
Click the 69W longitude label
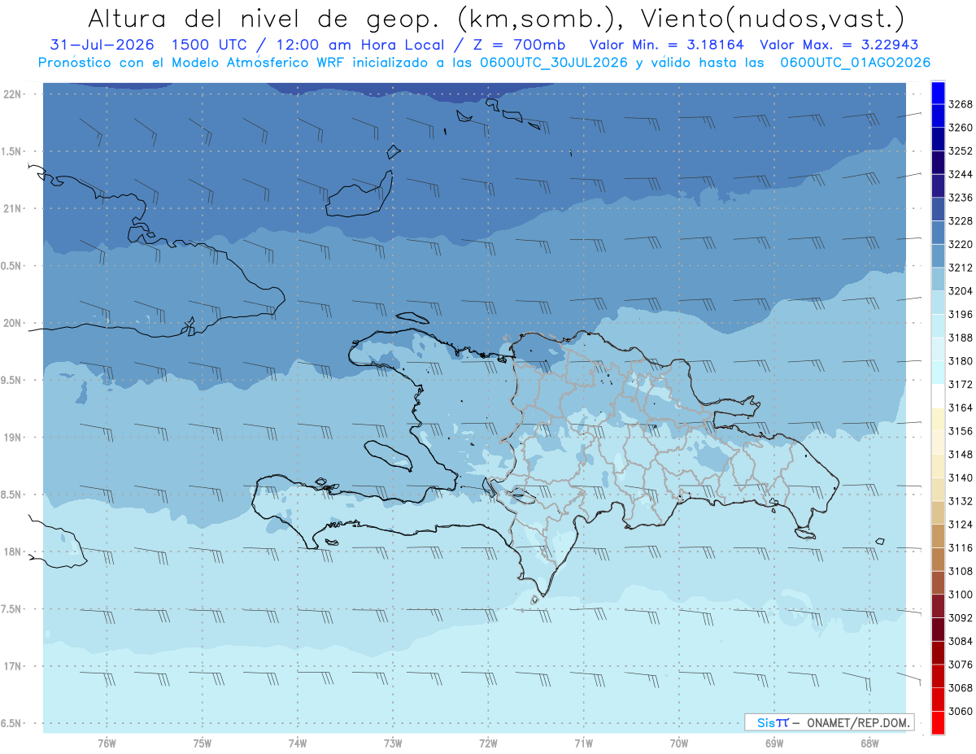[774, 743]
